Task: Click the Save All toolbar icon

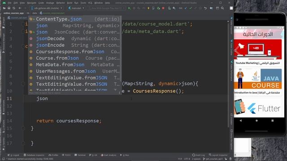Action: click(9, 8)
